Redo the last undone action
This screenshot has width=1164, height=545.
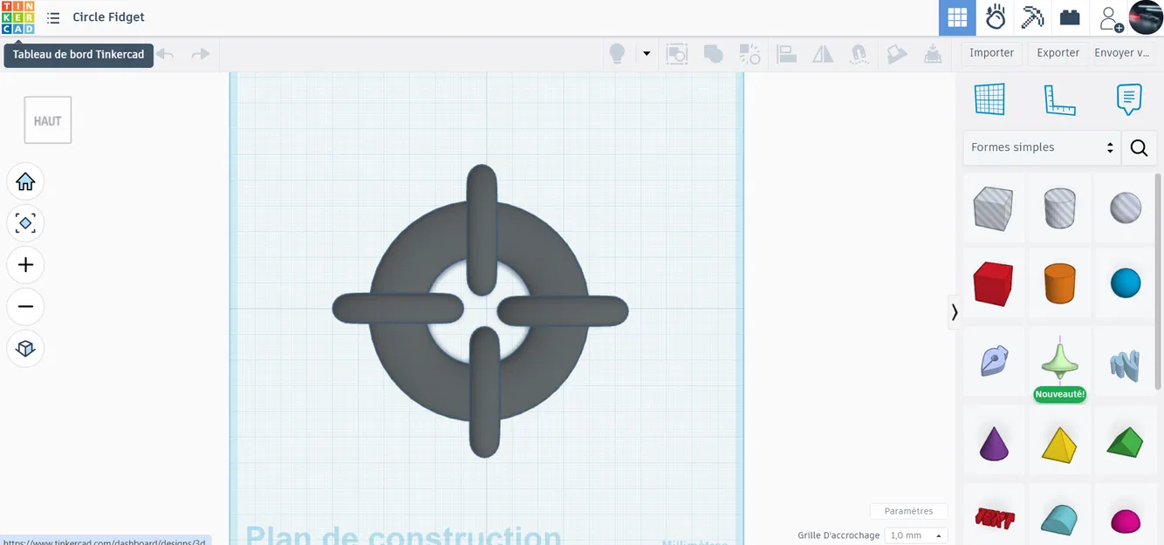(201, 54)
